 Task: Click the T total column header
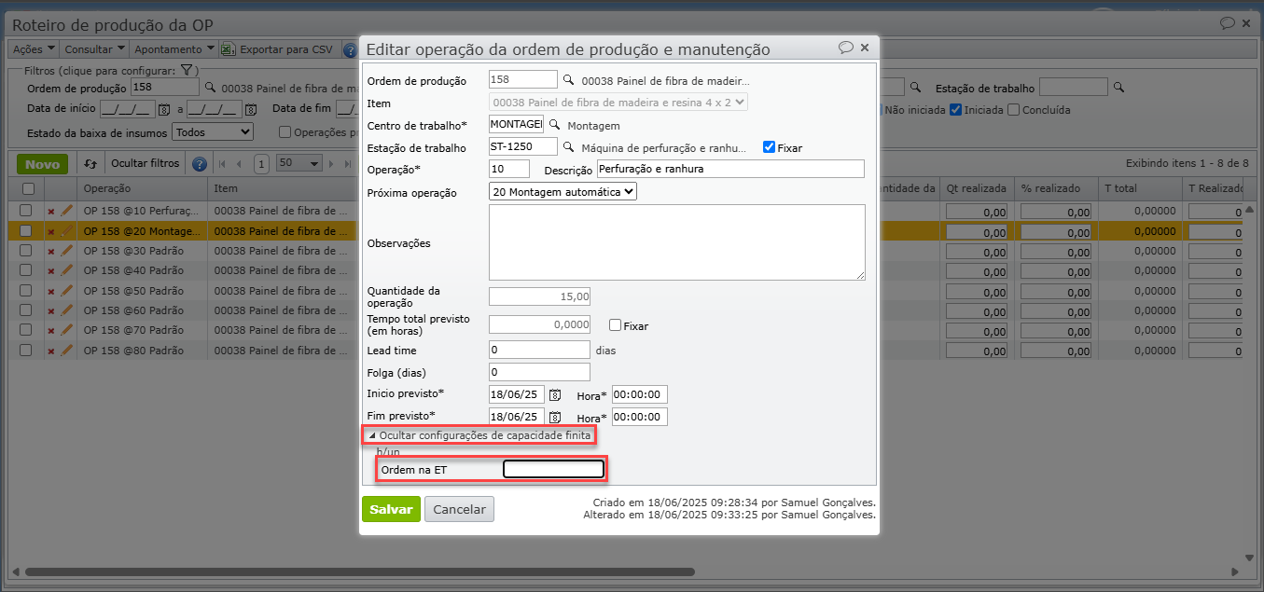coord(1139,188)
